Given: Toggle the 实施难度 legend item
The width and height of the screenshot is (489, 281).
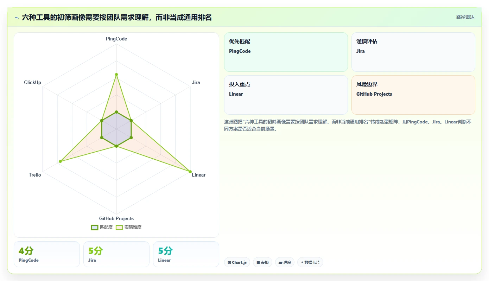Looking at the screenshot, I should (129, 227).
